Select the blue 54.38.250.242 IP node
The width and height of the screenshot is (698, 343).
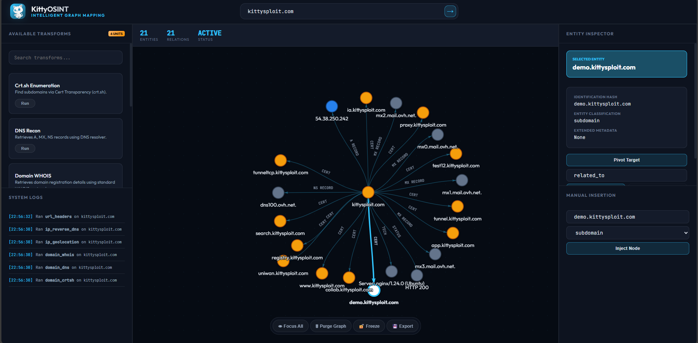pyautogui.click(x=331, y=106)
